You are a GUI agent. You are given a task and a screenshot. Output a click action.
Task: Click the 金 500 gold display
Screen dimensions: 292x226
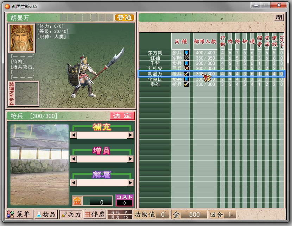[x=189, y=214]
